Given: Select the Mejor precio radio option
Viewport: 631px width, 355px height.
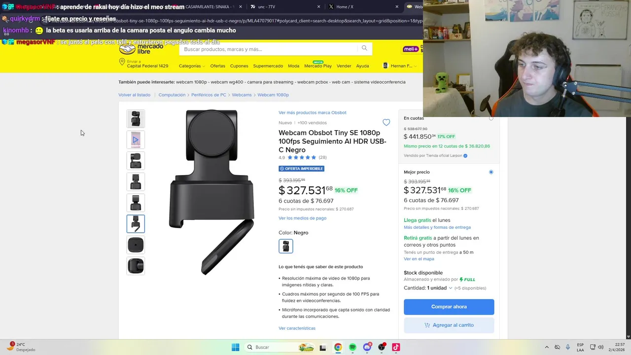Looking at the screenshot, I should point(491,172).
